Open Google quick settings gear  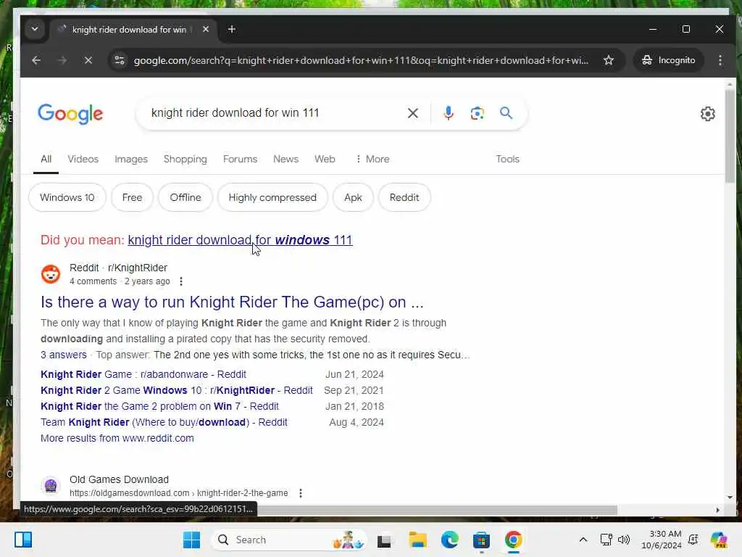(x=707, y=114)
